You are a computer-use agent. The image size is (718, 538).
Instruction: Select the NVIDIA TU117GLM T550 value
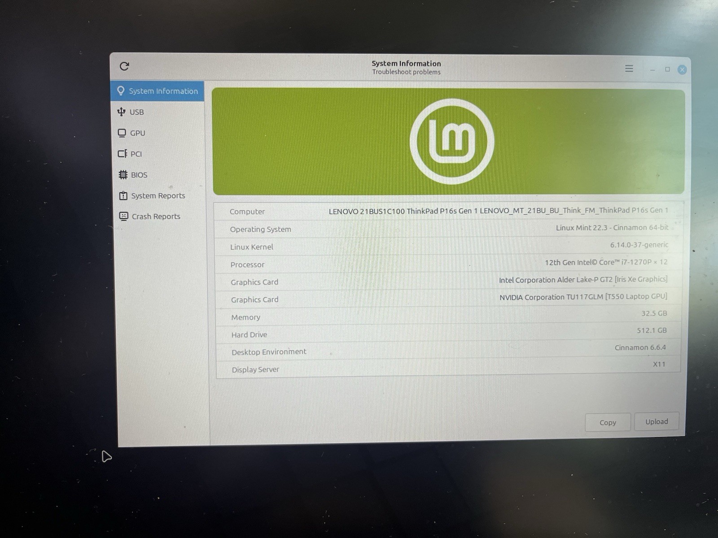click(583, 297)
